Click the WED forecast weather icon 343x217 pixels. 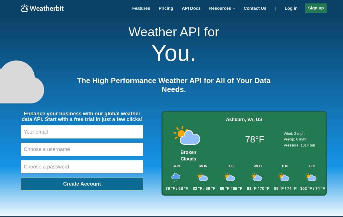(257, 177)
